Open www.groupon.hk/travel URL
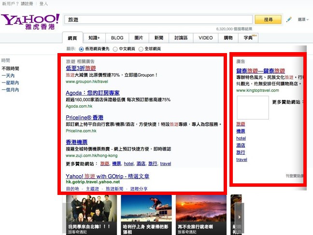The image size is (313, 235). 87,82
